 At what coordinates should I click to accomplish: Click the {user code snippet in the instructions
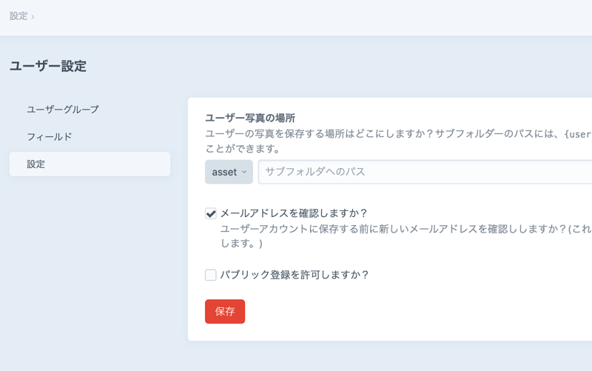[576, 134]
